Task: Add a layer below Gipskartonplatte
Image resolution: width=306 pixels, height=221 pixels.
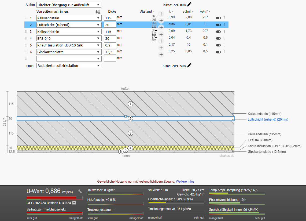Action: click(161, 55)
